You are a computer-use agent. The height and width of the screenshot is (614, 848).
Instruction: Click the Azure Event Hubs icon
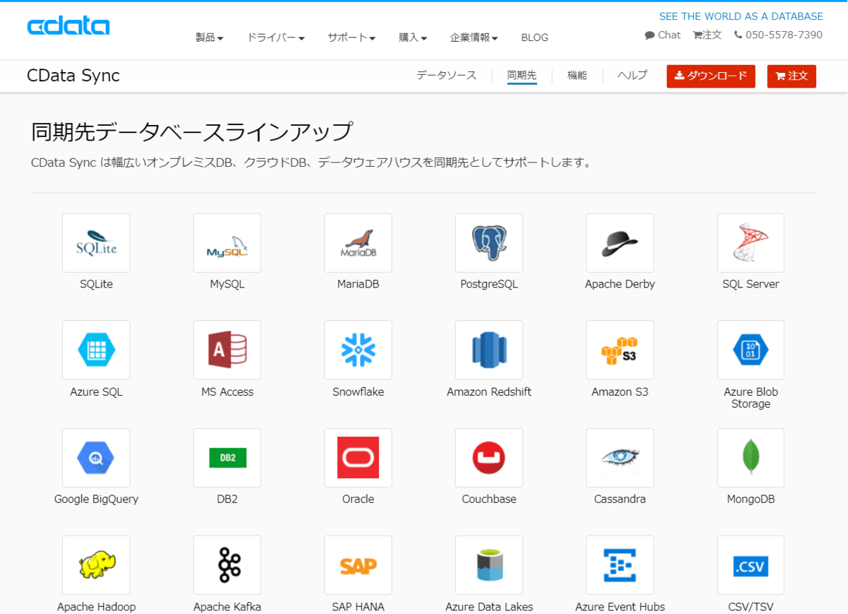620,565
